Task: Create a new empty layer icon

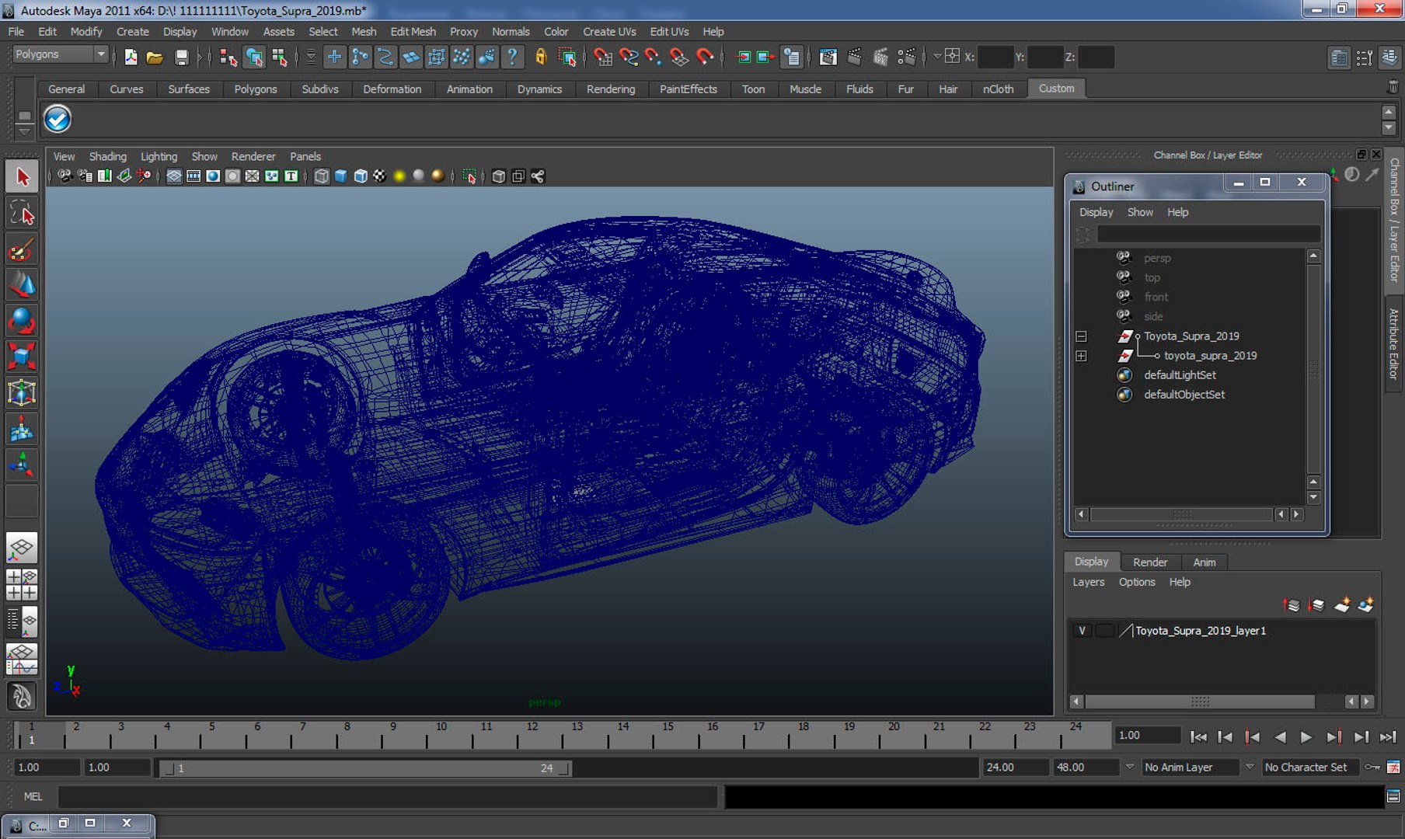Action: pyautogui.click(x=1341, y=605)
